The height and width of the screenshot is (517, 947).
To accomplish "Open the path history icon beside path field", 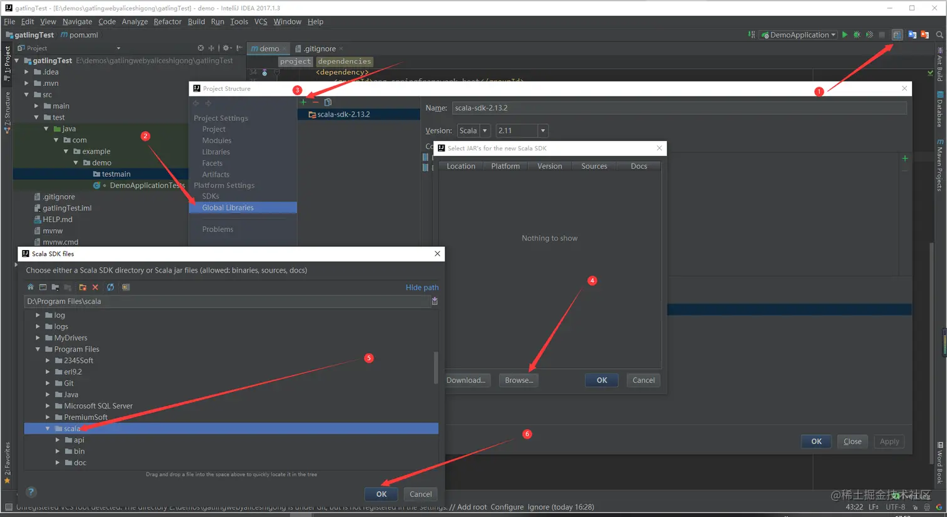I will 435,301.
